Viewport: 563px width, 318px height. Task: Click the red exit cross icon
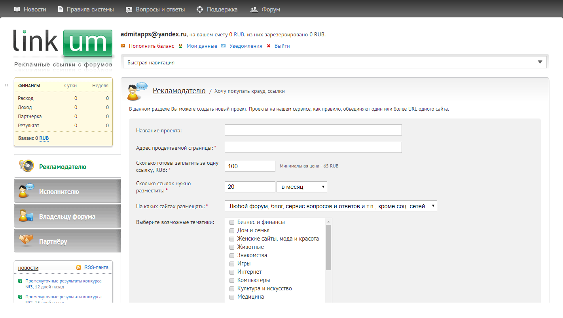click(x=269, y=46)
